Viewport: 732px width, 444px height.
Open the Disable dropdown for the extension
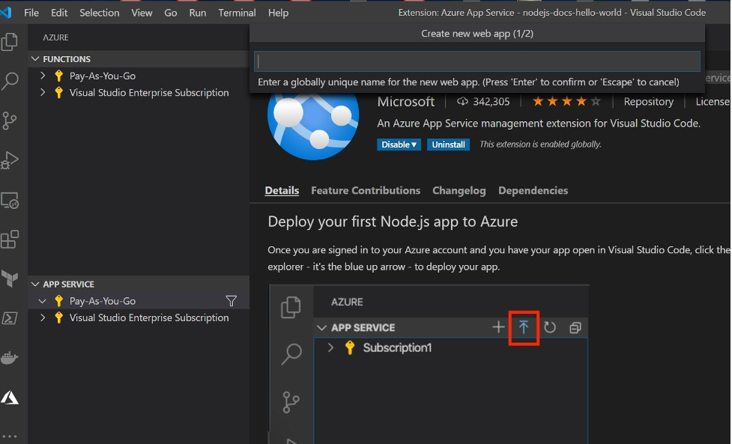(x=399, y=145)
